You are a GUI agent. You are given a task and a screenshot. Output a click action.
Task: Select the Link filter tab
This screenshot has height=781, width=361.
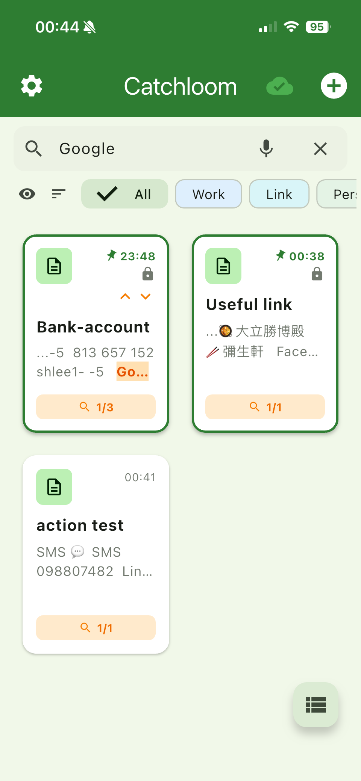point(279,194)
